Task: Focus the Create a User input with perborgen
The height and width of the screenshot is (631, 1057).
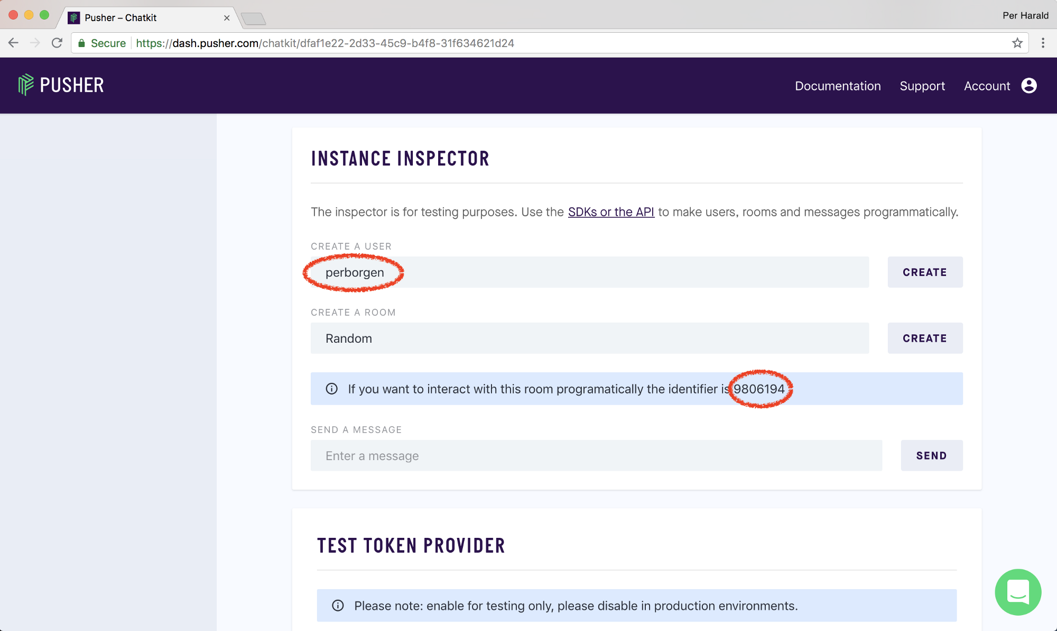Action: (590, 272)
